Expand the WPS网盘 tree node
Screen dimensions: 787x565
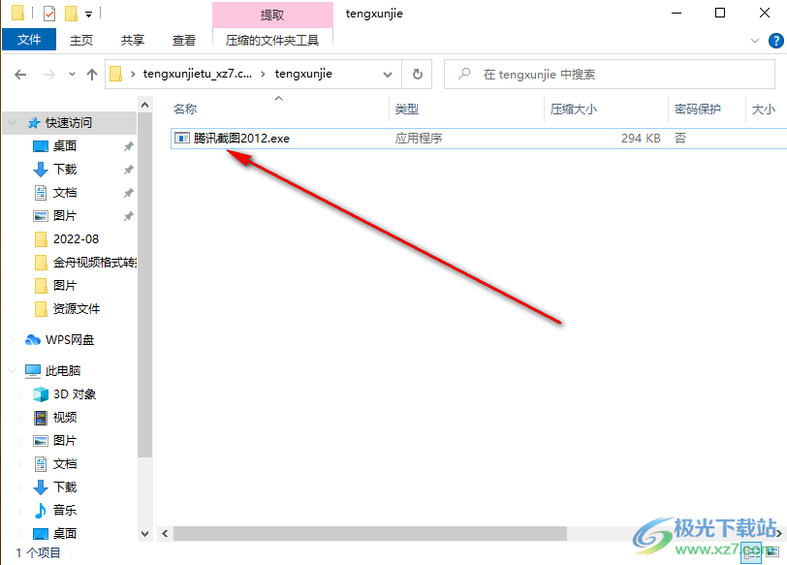click(x=13, y=340)
